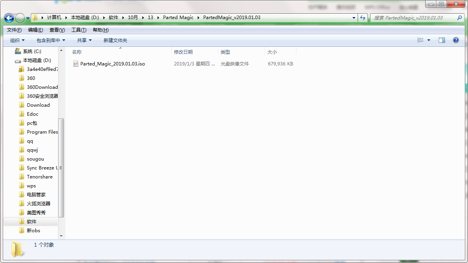This screenshot has height=263, width=468.
Task: Open the 组织 dropdown menu
Action: 17,40
